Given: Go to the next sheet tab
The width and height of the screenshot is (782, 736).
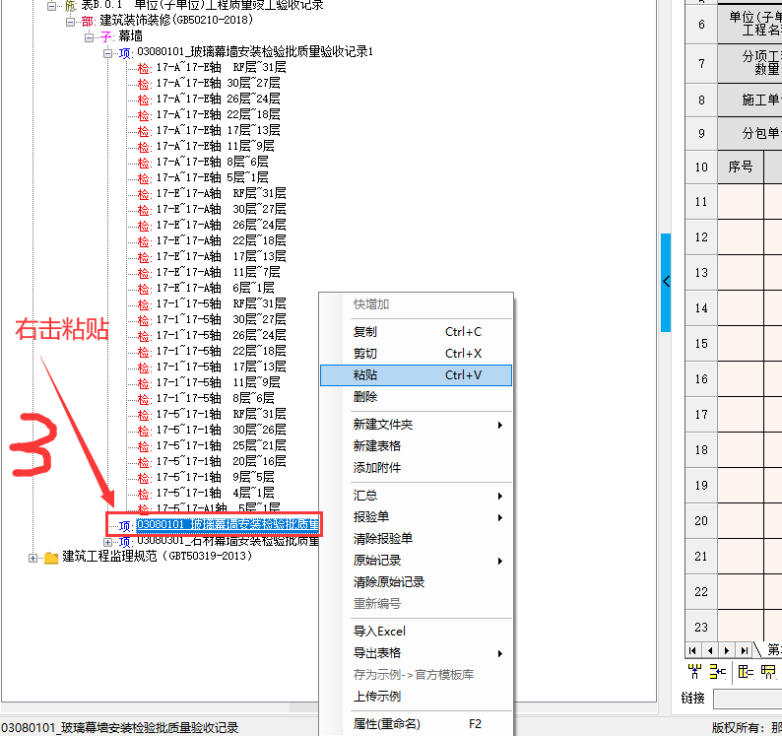Looking at the screenshot, I should [x=728, y=650].
